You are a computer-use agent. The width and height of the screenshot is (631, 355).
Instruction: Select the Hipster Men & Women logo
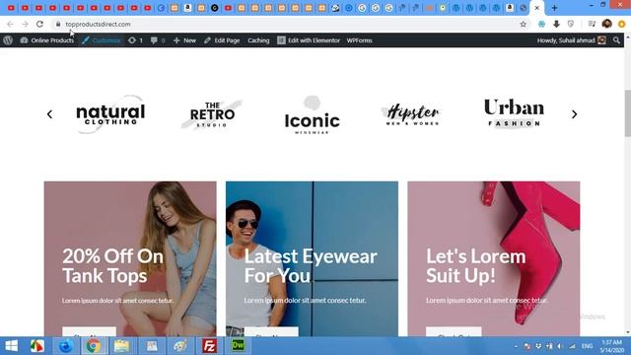point(412,114)
